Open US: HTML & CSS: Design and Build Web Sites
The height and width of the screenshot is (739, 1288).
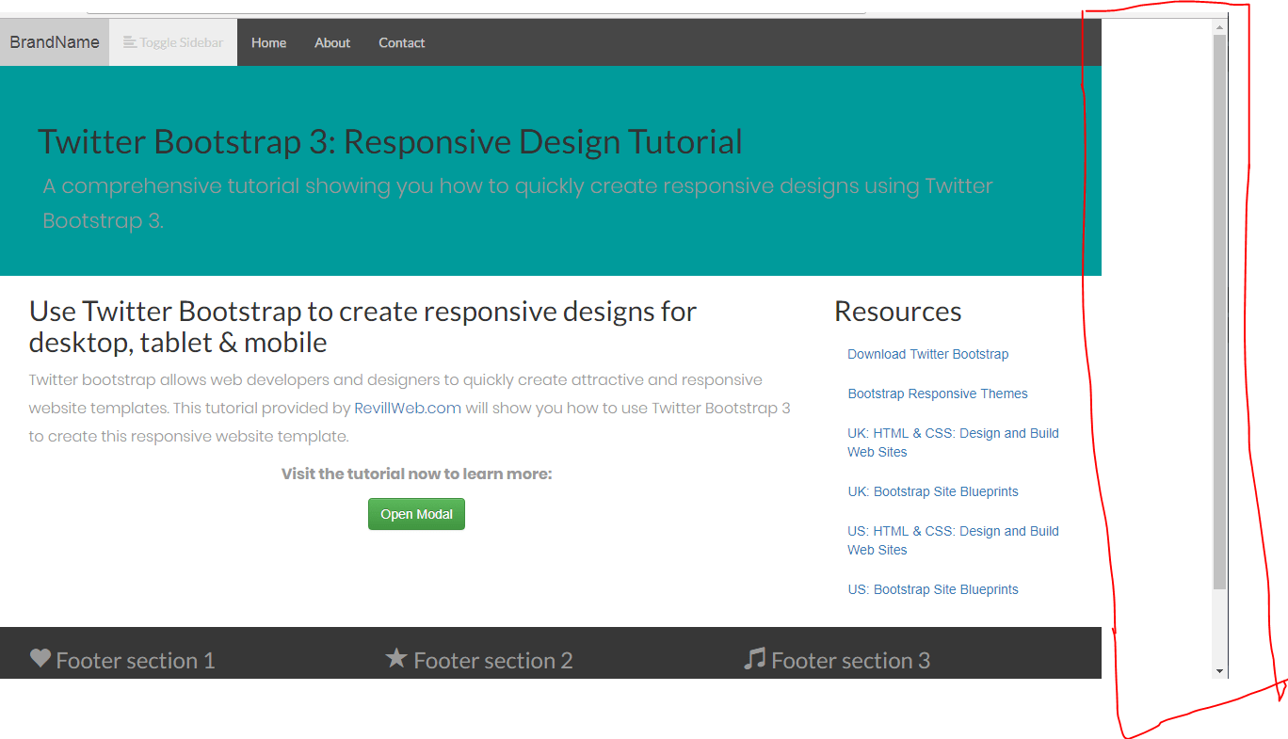point(953,540)
